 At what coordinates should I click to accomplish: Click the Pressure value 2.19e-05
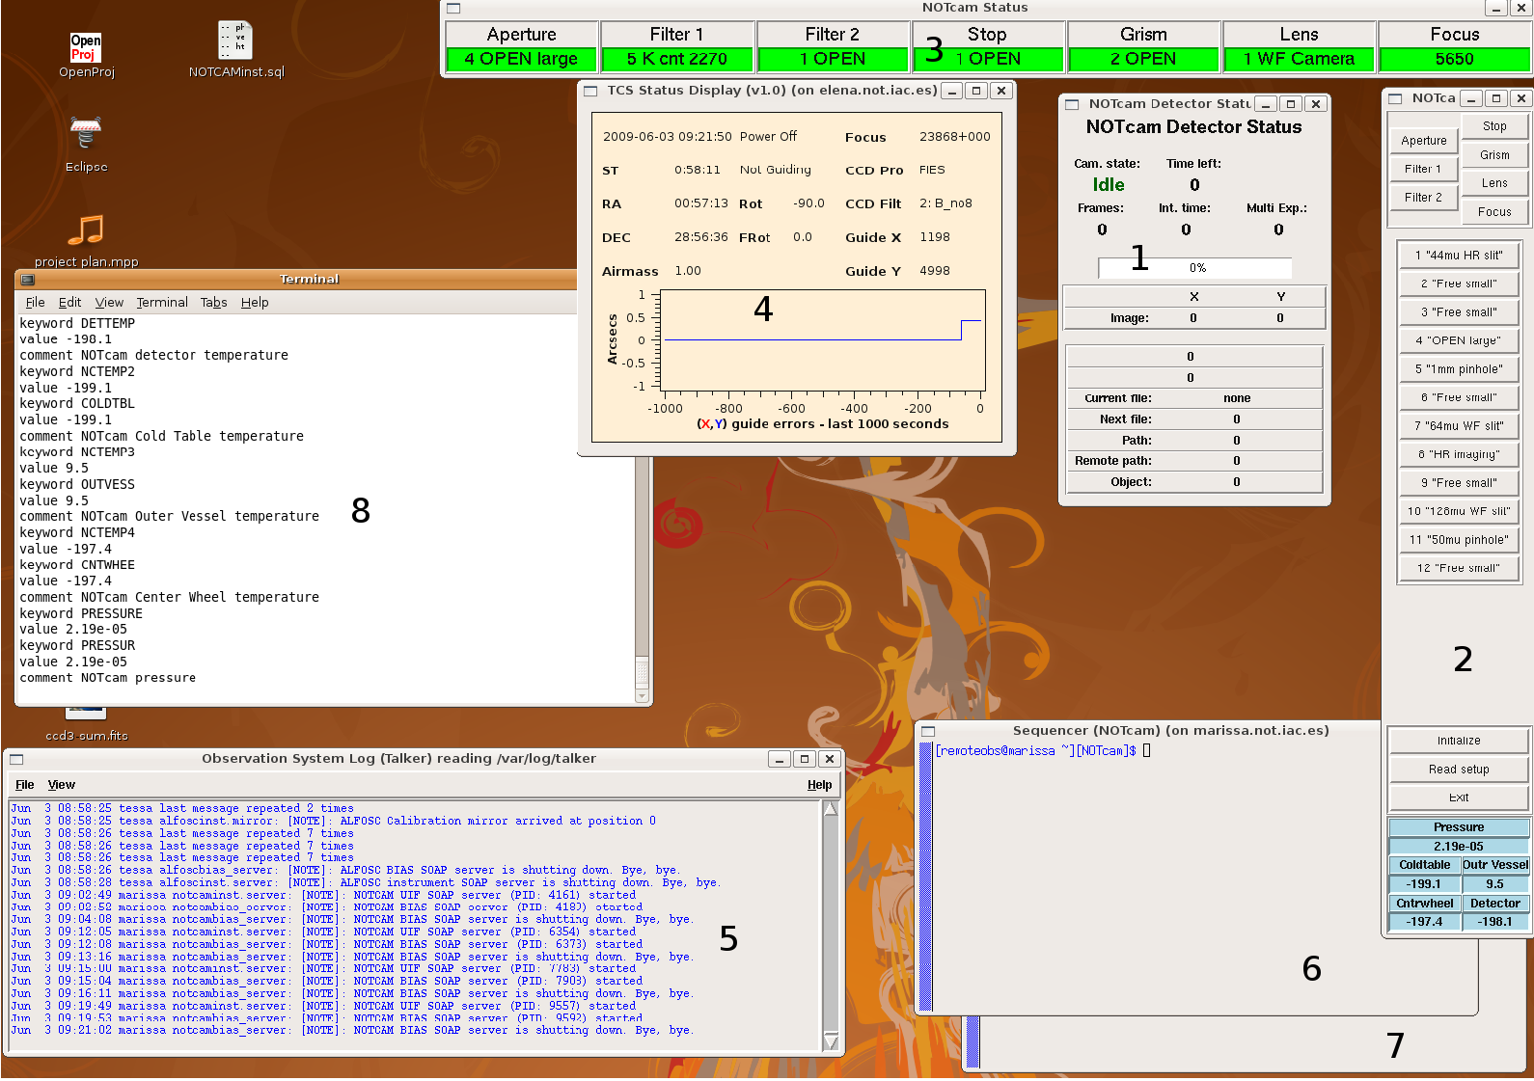tap(1459, 847)
